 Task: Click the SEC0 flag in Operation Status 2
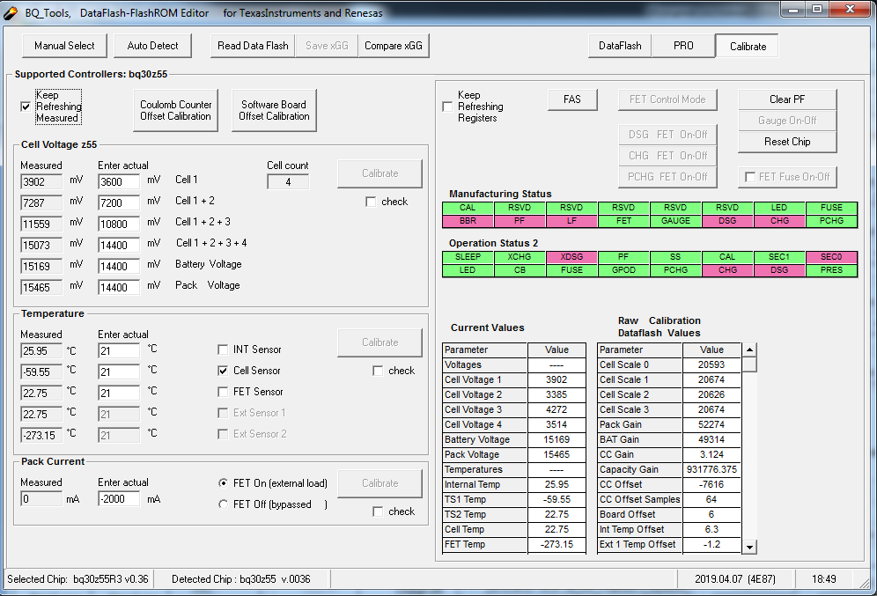tap(831, 257)
